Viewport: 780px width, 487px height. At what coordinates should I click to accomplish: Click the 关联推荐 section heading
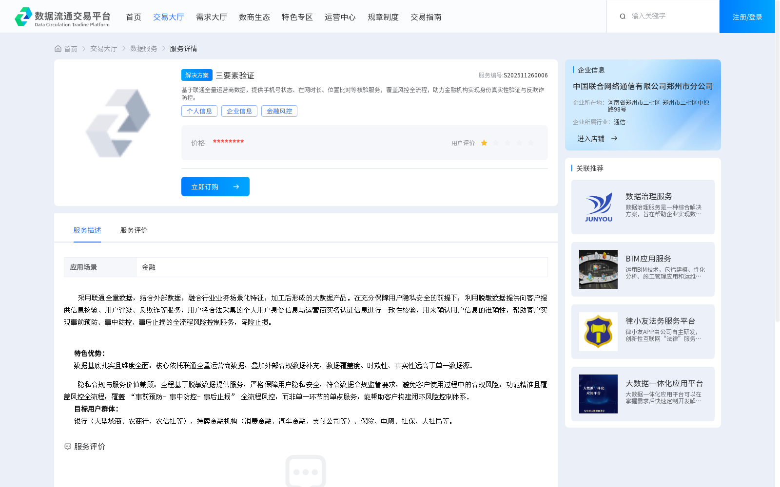pyautogui.click(x=590, y=168)
